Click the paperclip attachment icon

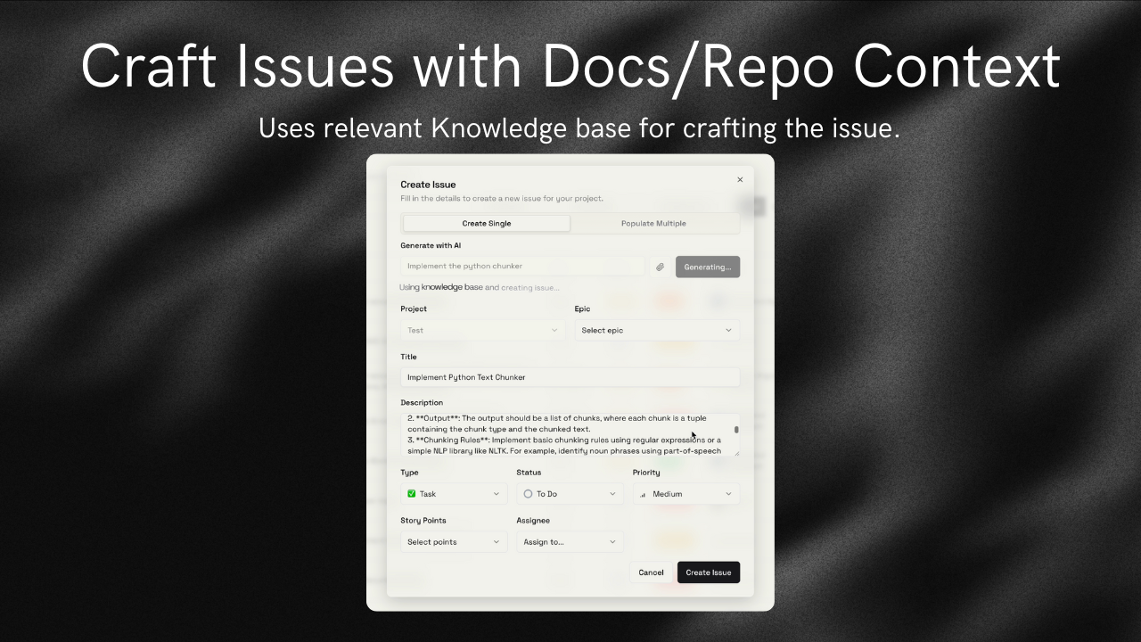coord(660,267)
